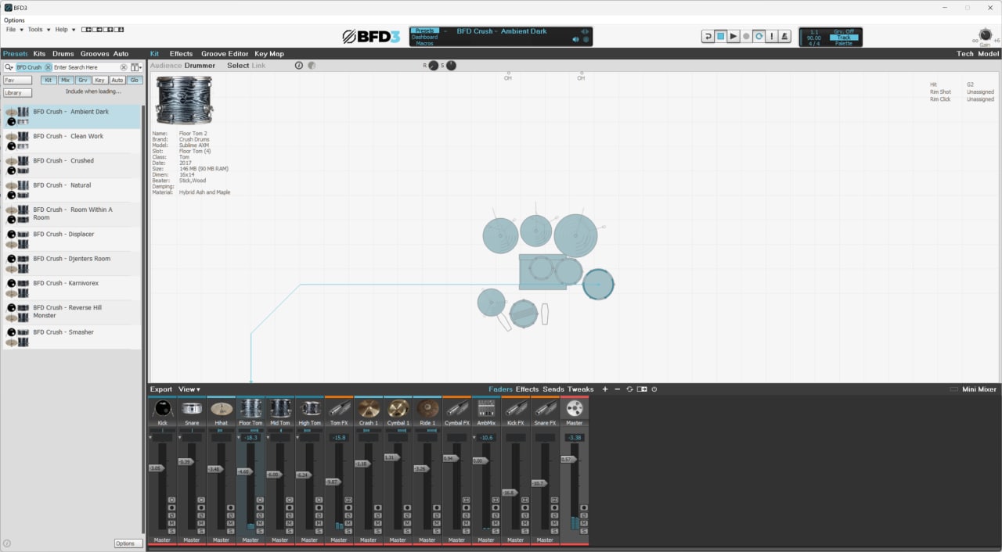Click the floor tom in kit display
The image size is (1002, 552).
pos(598,285)
